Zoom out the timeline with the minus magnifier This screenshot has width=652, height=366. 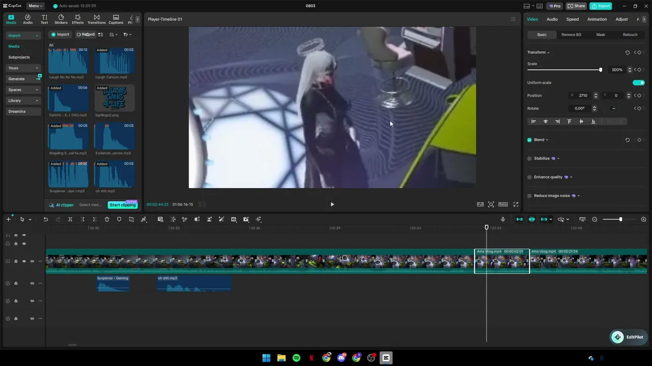594,219
